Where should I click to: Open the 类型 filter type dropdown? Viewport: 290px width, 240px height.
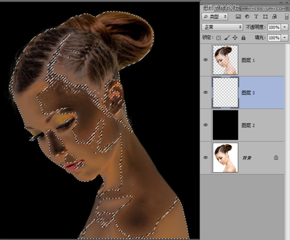click(214, 16)
